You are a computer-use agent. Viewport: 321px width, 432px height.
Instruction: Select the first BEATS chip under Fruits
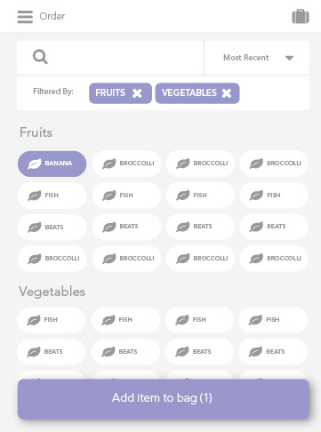(x=52, y=228)
